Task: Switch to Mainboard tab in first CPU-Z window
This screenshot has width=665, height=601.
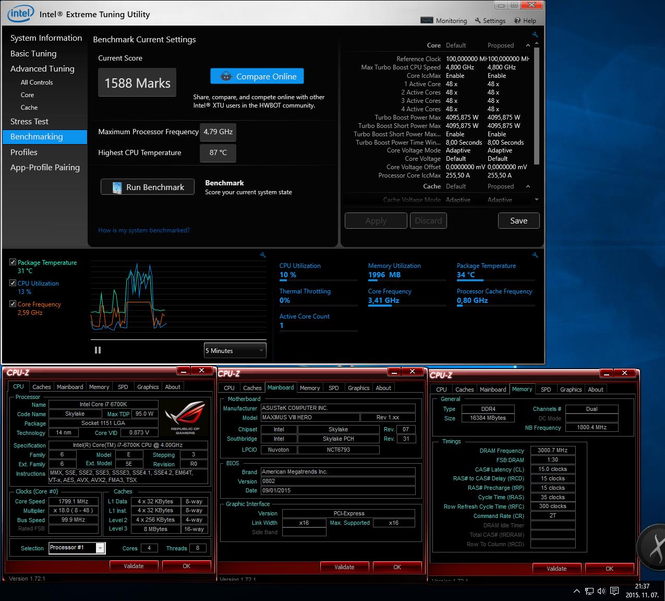Action: point(70,387)
